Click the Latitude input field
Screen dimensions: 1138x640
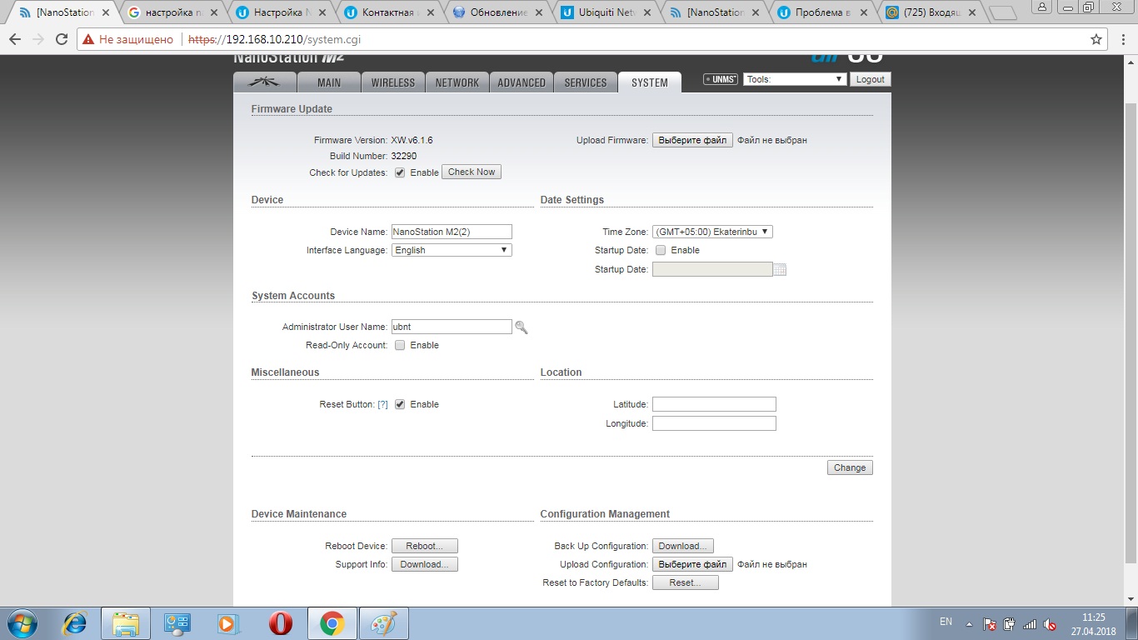pyautogui.click(x=714, y=404)
